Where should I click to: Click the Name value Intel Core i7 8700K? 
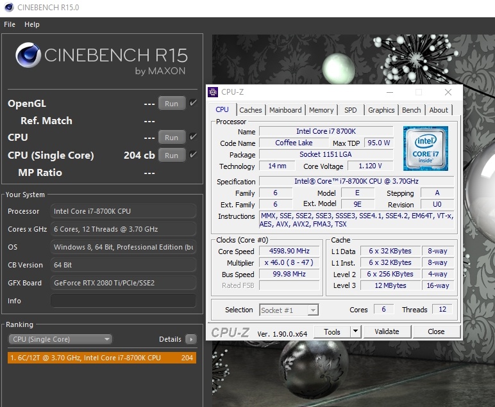coord(326,131)
